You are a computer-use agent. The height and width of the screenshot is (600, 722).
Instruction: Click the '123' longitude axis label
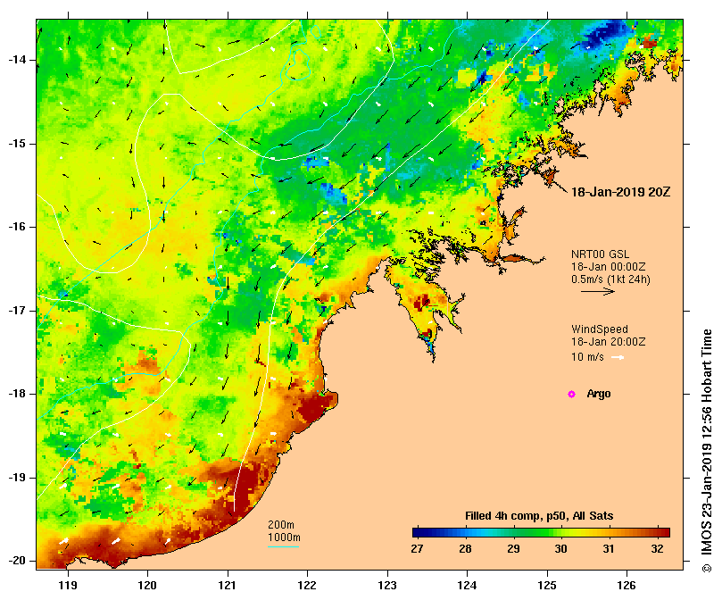pos(387,586)
